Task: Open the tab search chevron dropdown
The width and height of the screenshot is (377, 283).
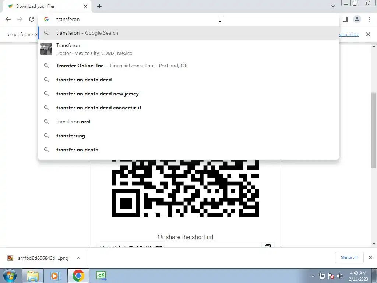Action: tap(333, 6)
